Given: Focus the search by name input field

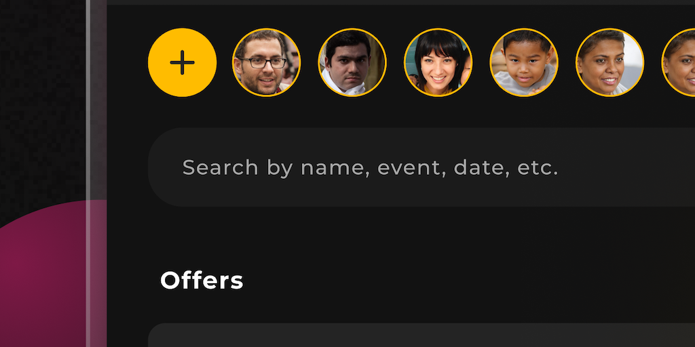Looking at the screenshot, I should click(421, 167).
